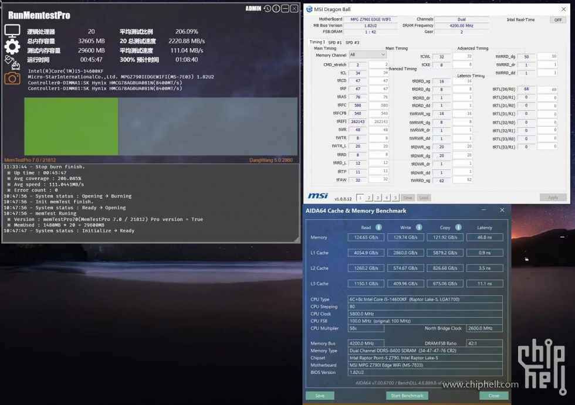Click the L1 Cache Read value 4054.9 GB/s
Screen dimensions: 575x405
pyautogui.click(x=366, y=253)
